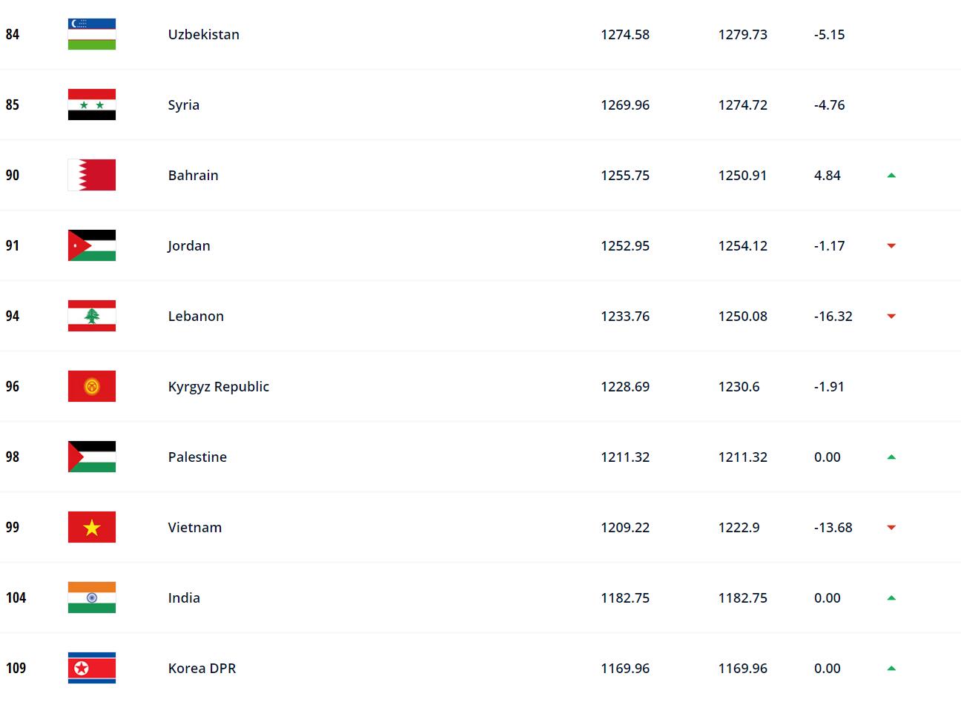This screenshot has width=961, height=702.
Task: Click Uzbekistan's total points 1274.58
Action: 625,34
